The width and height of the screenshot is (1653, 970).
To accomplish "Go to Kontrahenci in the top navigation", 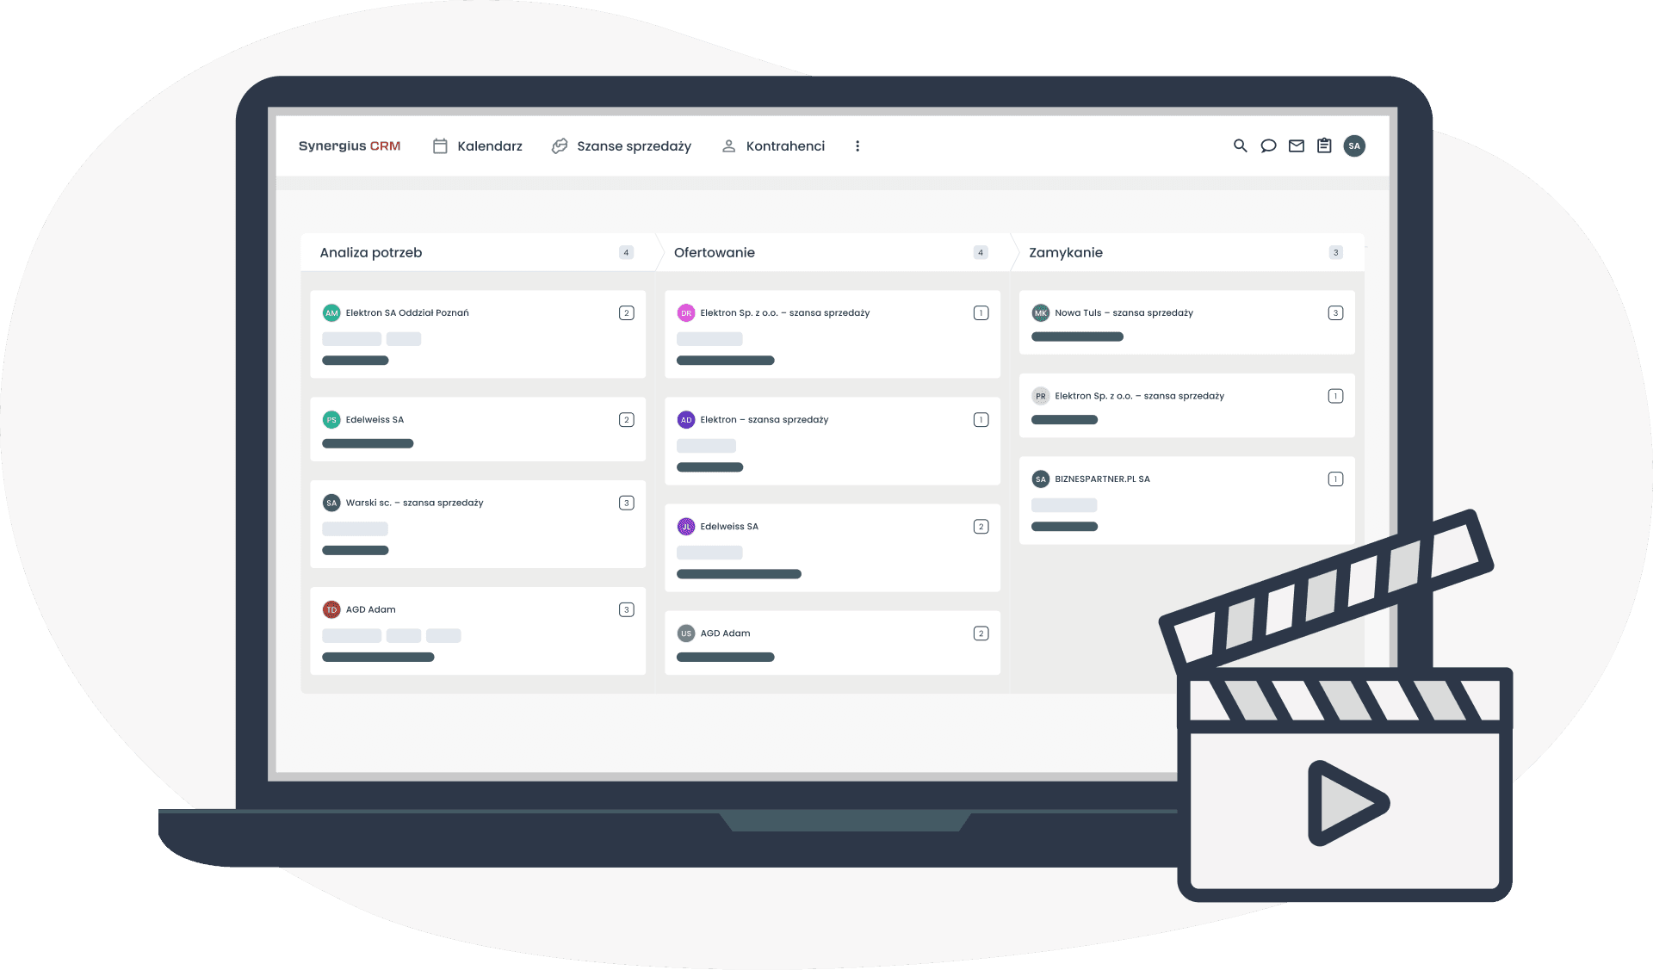I will pyautogui.click(x=785, y=146).
